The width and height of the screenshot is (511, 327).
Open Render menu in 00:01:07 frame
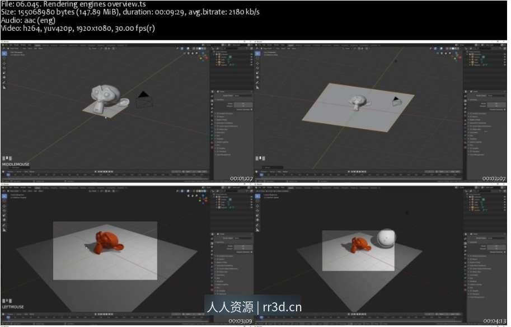(x=17, y=45)
